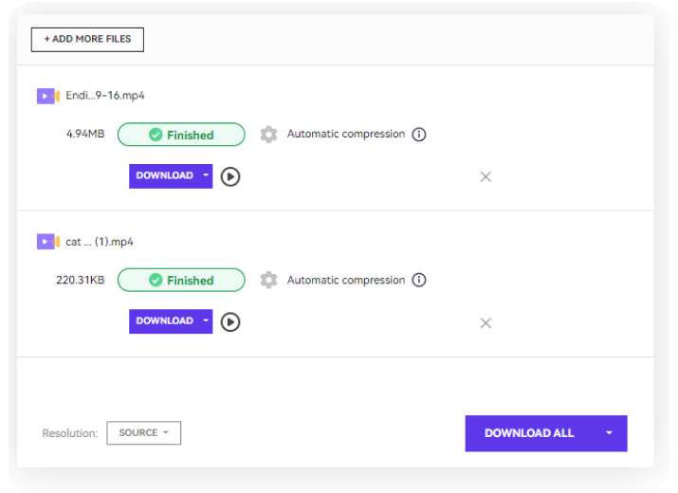Expand Download arrow for Endi...9-16.mp4
Image resolution: width=678 pixels, height=493 pixels.
[x=206, y=176]
